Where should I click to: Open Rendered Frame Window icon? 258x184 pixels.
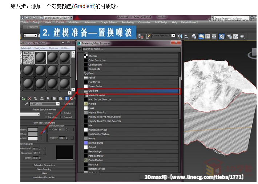click(x=235, y=36)
